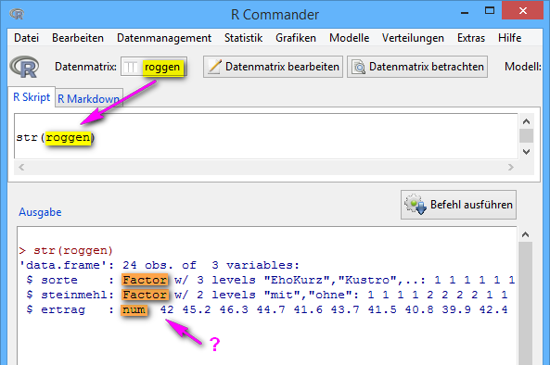Open the Statistik menu
The width and height of the screenshot is (550, 365).
point(243,37)
